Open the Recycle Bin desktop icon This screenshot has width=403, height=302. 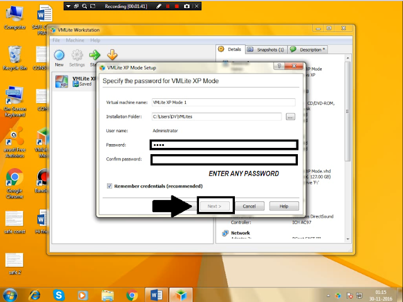(14, 58)
